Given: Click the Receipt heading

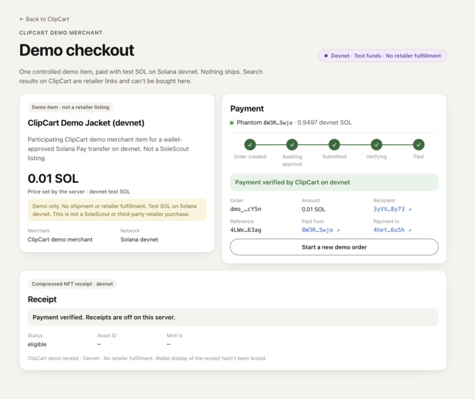Looking at the screenshot, I should [x=42, y=299].
